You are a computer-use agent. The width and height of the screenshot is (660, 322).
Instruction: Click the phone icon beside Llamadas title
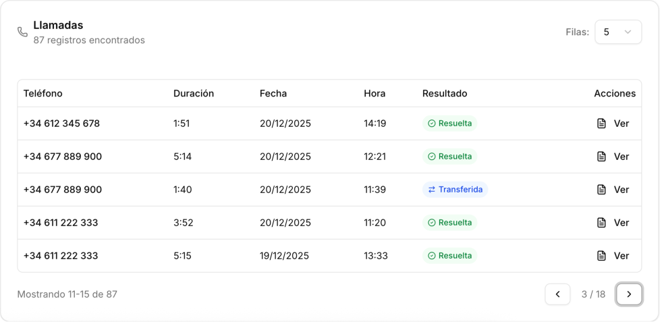[x=23, y=32]
